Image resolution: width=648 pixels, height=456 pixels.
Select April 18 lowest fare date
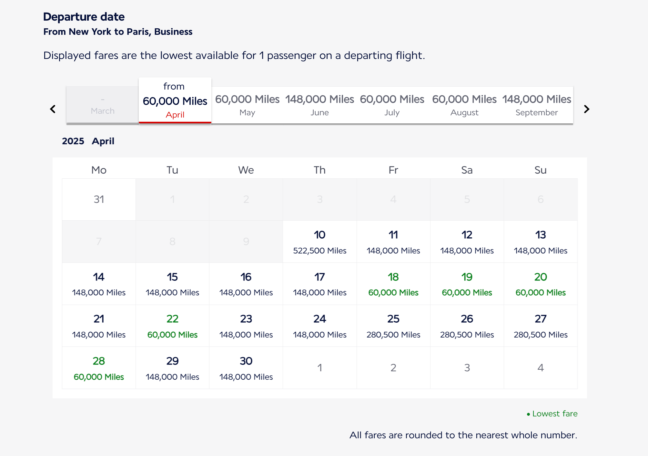pos(393,284)
